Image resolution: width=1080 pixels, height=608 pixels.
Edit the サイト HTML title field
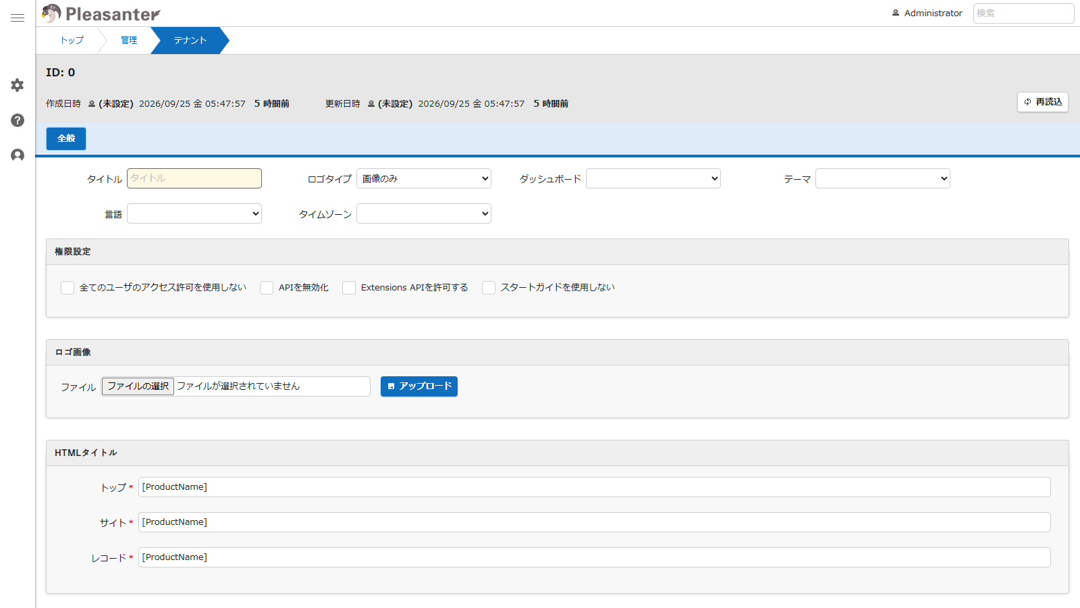coord(595,522)
